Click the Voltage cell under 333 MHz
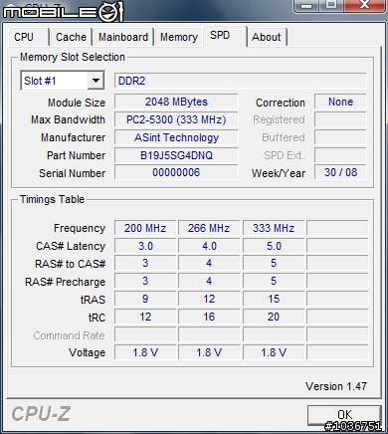 274,352
